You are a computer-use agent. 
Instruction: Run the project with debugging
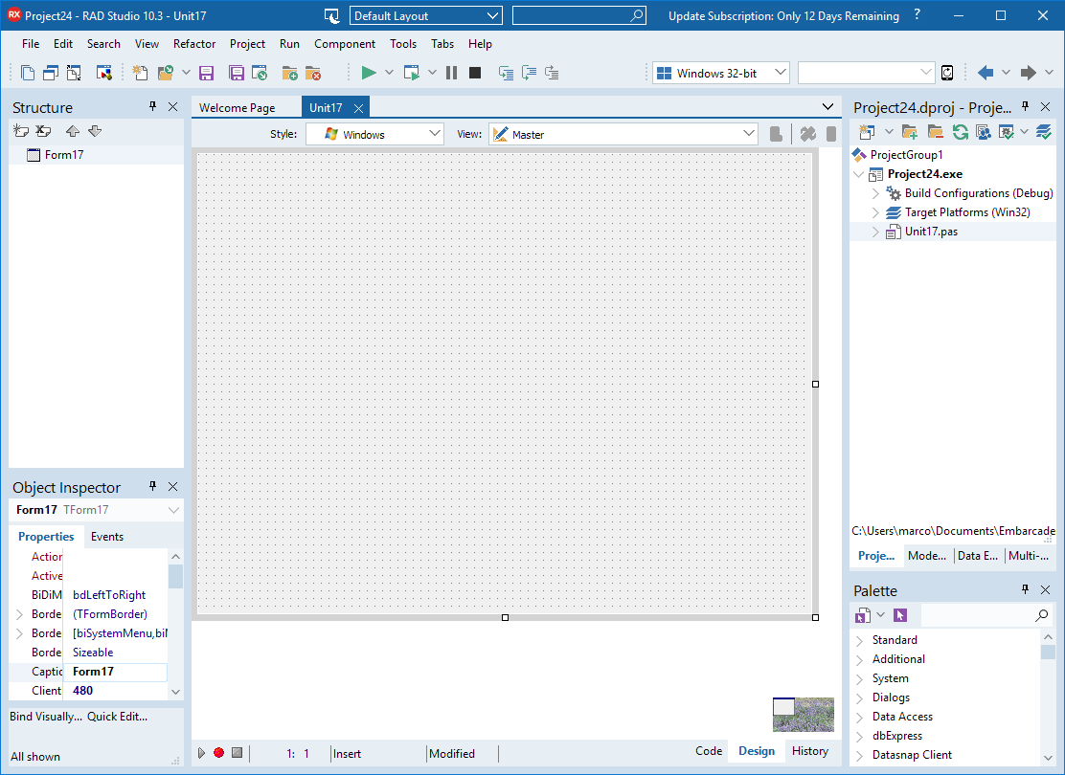(x=369, y=72)
